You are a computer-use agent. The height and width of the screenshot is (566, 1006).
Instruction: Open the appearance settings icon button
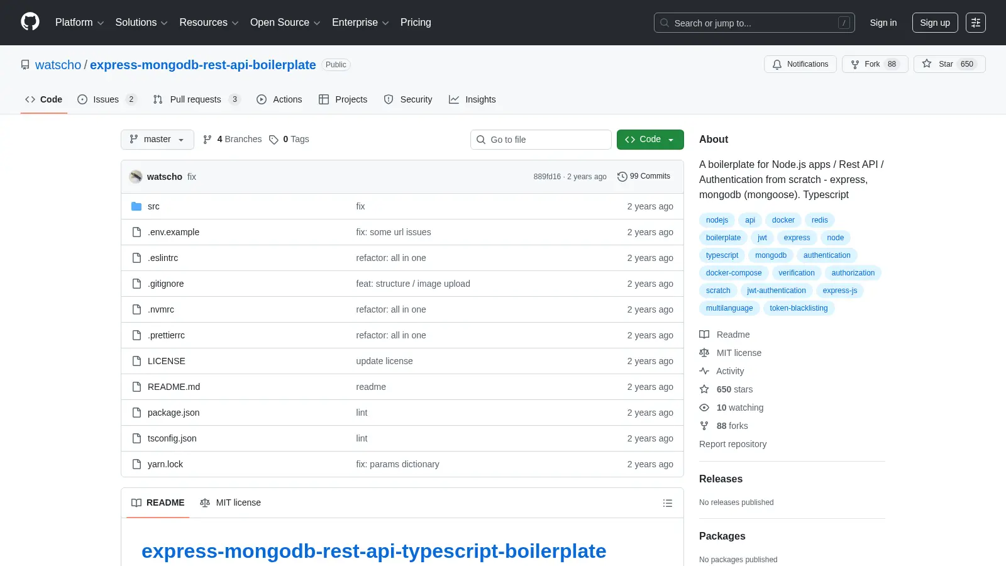tap(976, 23)
